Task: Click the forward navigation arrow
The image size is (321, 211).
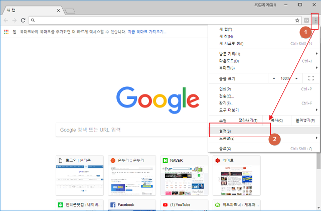Action: coord(15,20)
